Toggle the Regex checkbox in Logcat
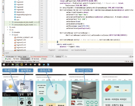 (x=131, y=57)
